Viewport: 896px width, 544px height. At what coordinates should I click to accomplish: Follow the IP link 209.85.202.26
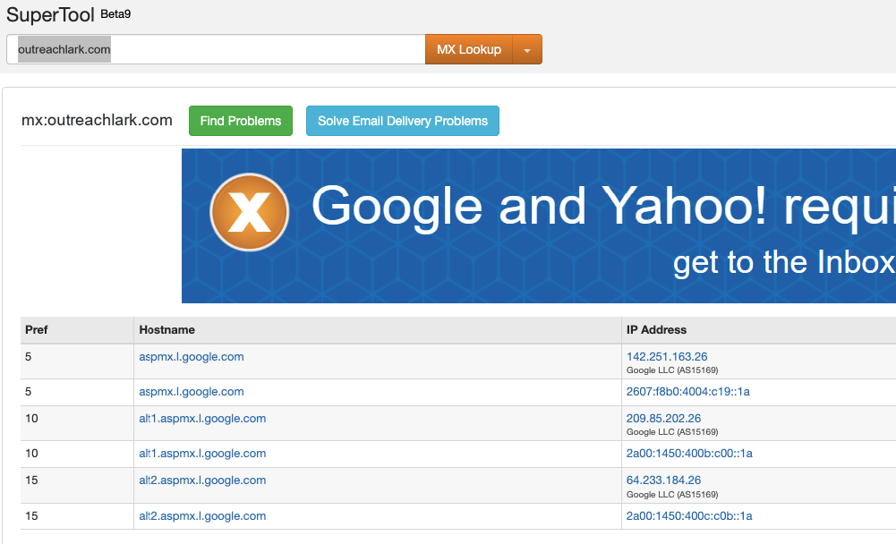click(663, 418)
